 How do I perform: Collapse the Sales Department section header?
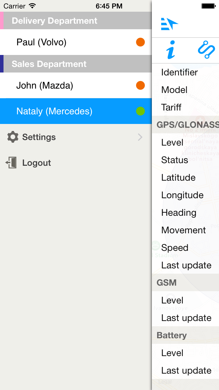pos(76,64)
